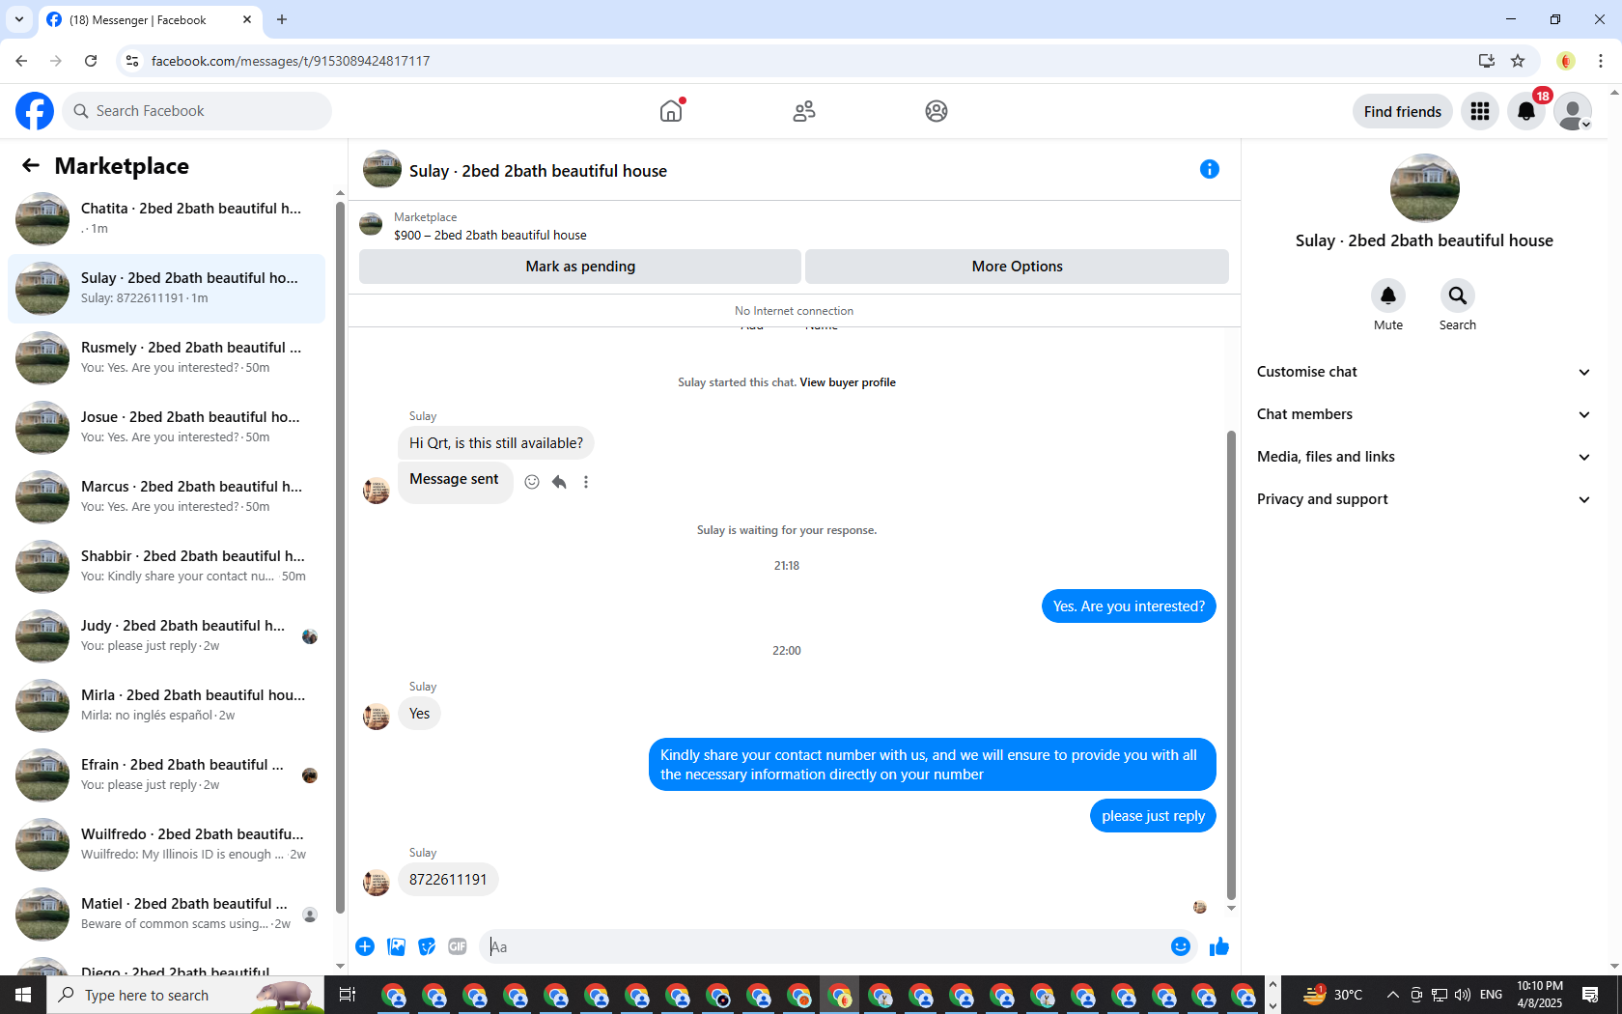Open Efrain conversation
The image size is (1622, 1014).
click(x=166, y=775)
